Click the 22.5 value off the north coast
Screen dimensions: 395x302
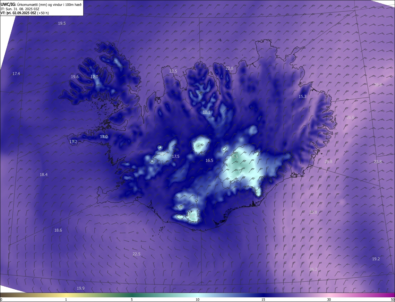(x=173, y=71)
